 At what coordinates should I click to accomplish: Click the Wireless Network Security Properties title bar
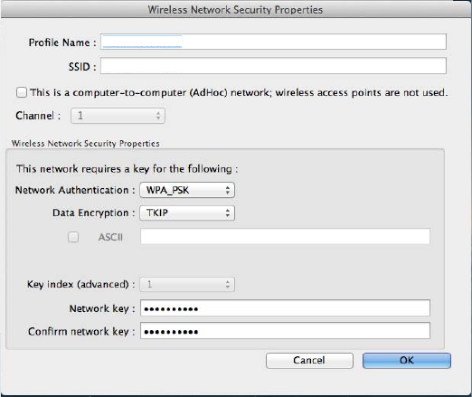(236, 9)
